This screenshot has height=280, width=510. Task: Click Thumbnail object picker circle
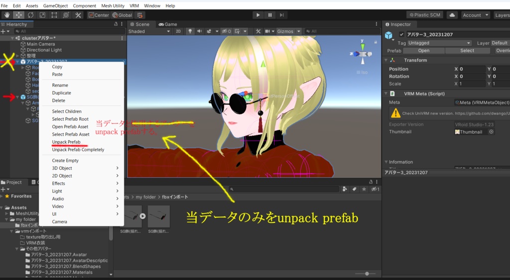pyautogui.click(x=491, y=132)
